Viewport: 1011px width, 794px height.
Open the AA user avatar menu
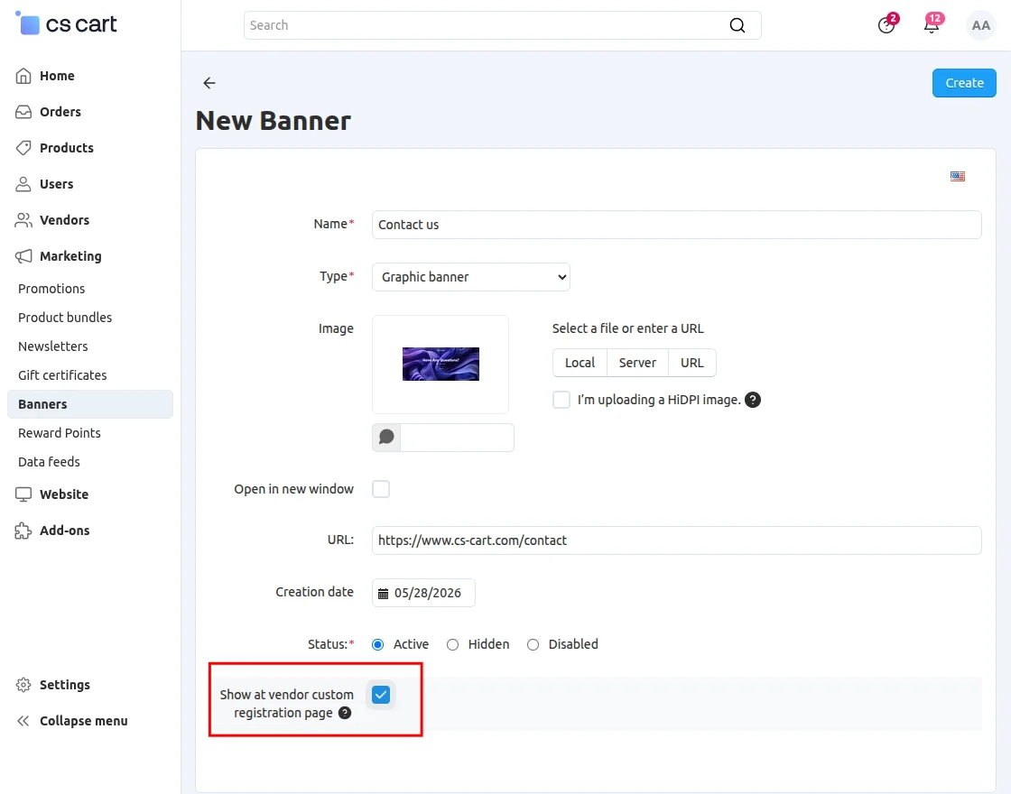coord(980,25)
